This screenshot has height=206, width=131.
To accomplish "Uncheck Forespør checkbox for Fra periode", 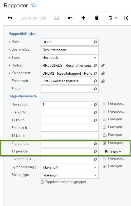I will 105,143.
